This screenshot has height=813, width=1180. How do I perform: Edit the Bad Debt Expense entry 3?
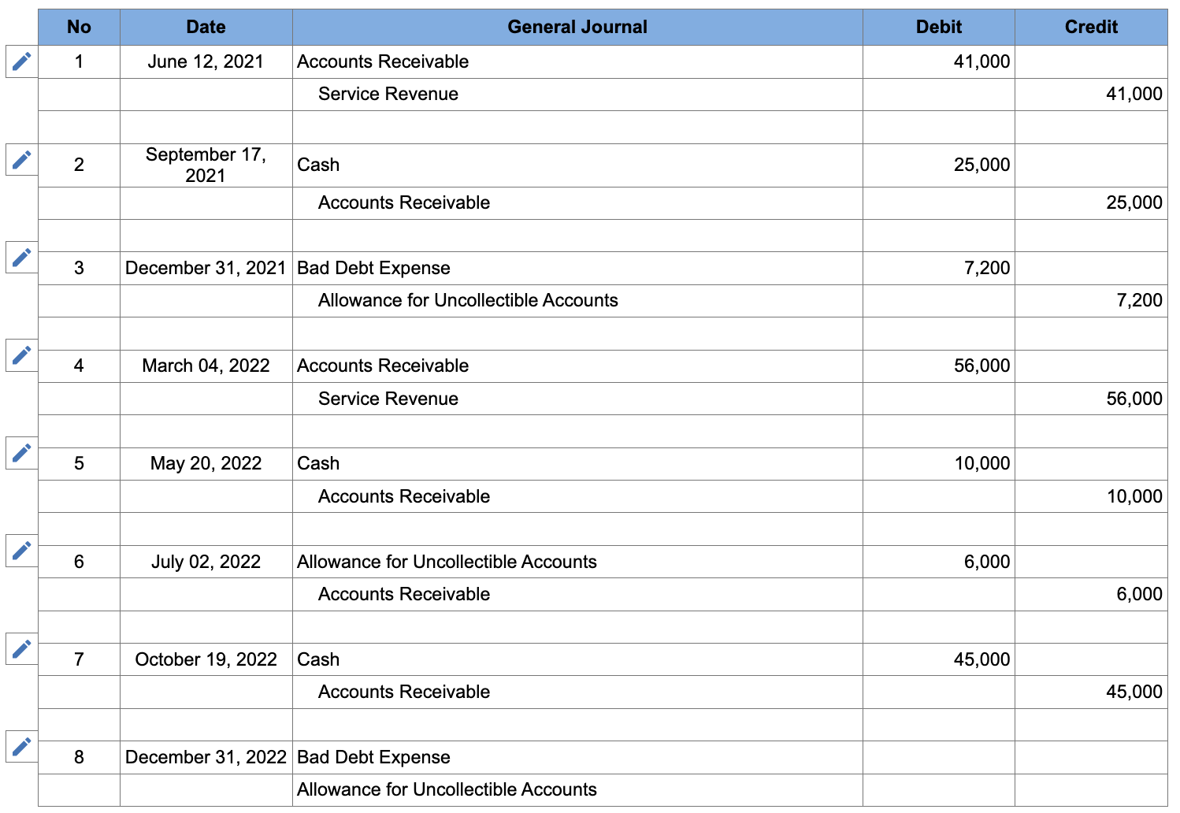point(20,257)
